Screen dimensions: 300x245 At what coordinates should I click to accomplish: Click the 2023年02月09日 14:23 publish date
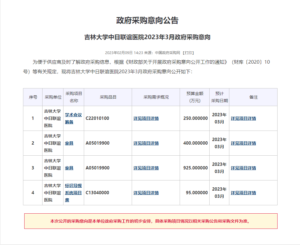pos(124,53)
